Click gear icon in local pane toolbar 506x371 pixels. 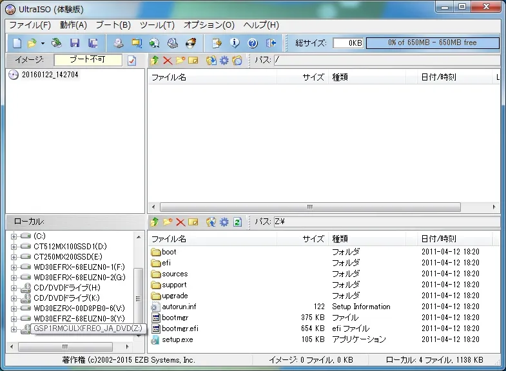click(224, 222)
